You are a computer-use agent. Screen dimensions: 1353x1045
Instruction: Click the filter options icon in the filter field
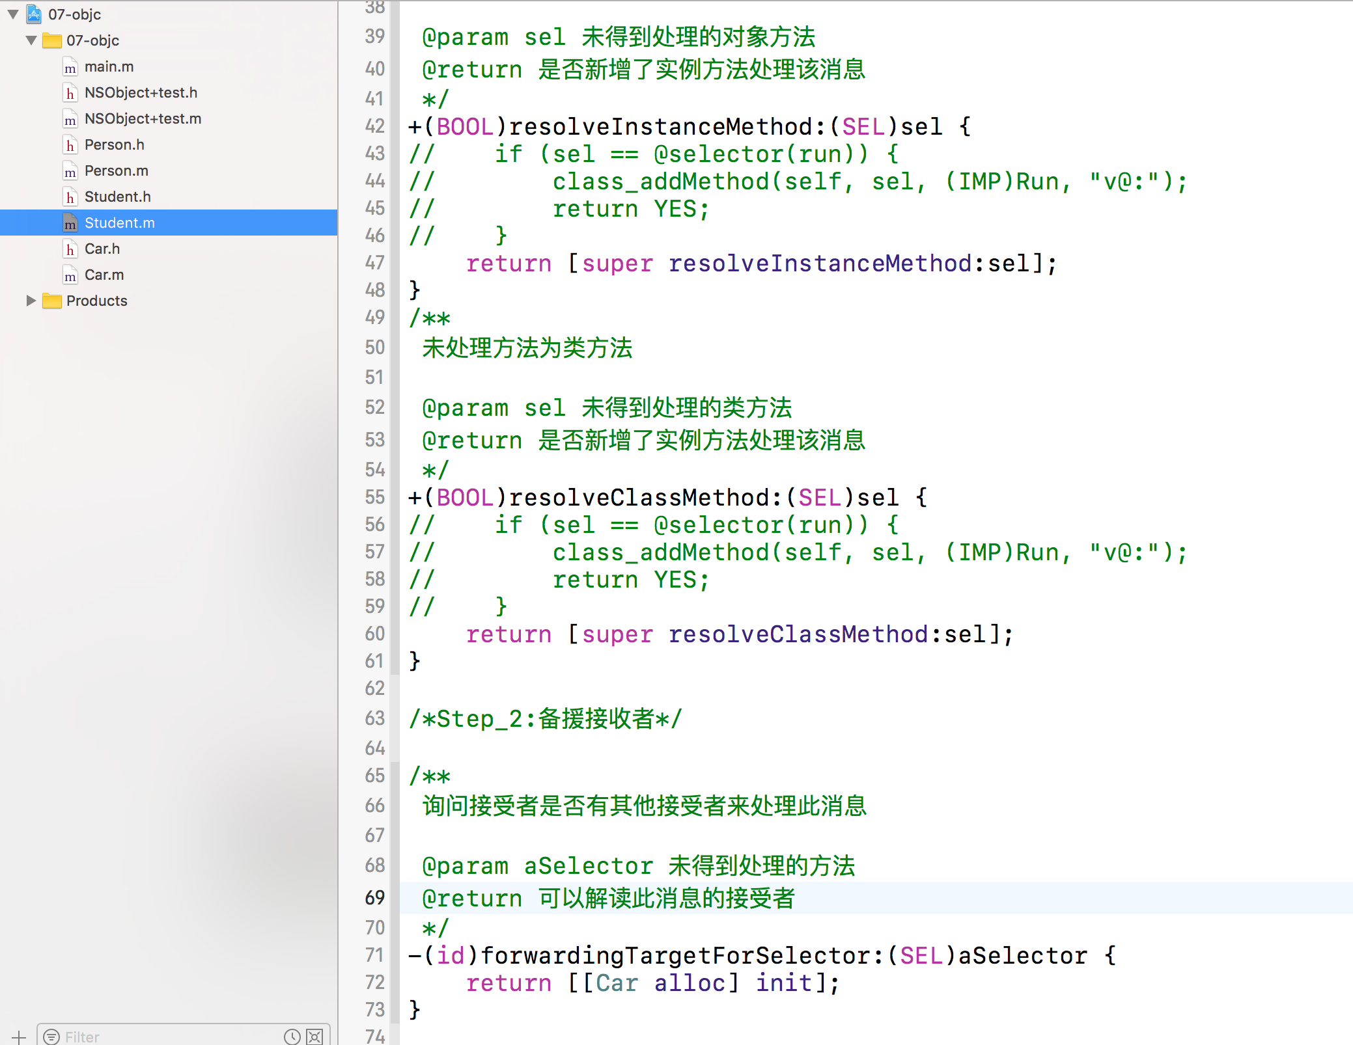[x=52, y=1037]
